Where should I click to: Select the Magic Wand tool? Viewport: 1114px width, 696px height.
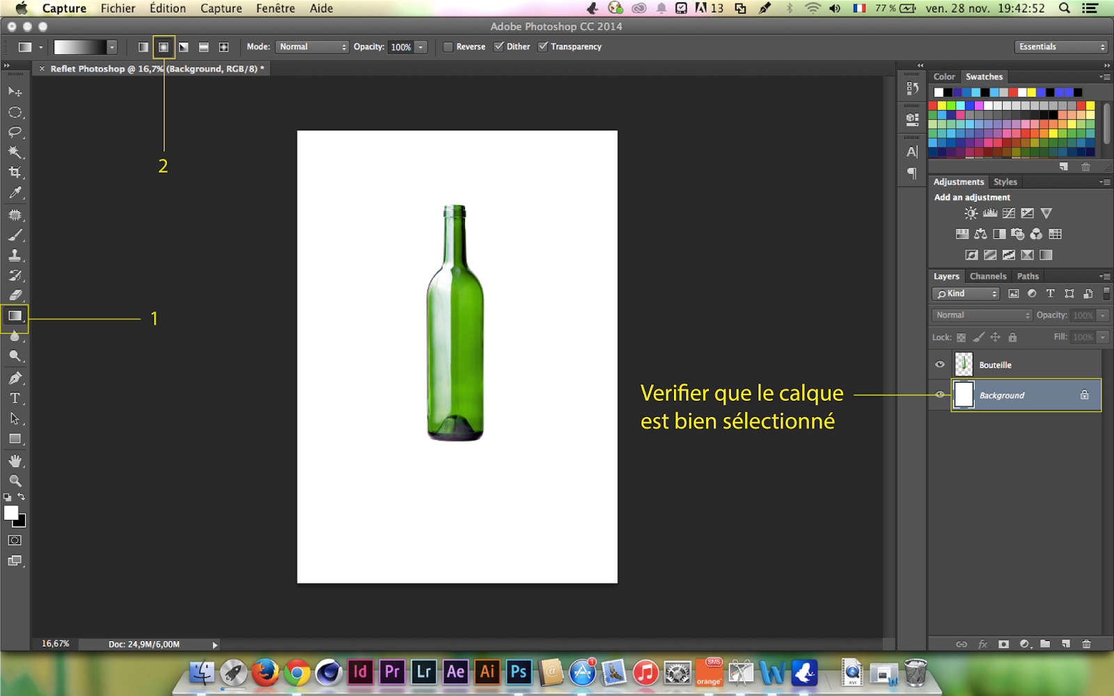pyautogui.click(x=15, y=152)
